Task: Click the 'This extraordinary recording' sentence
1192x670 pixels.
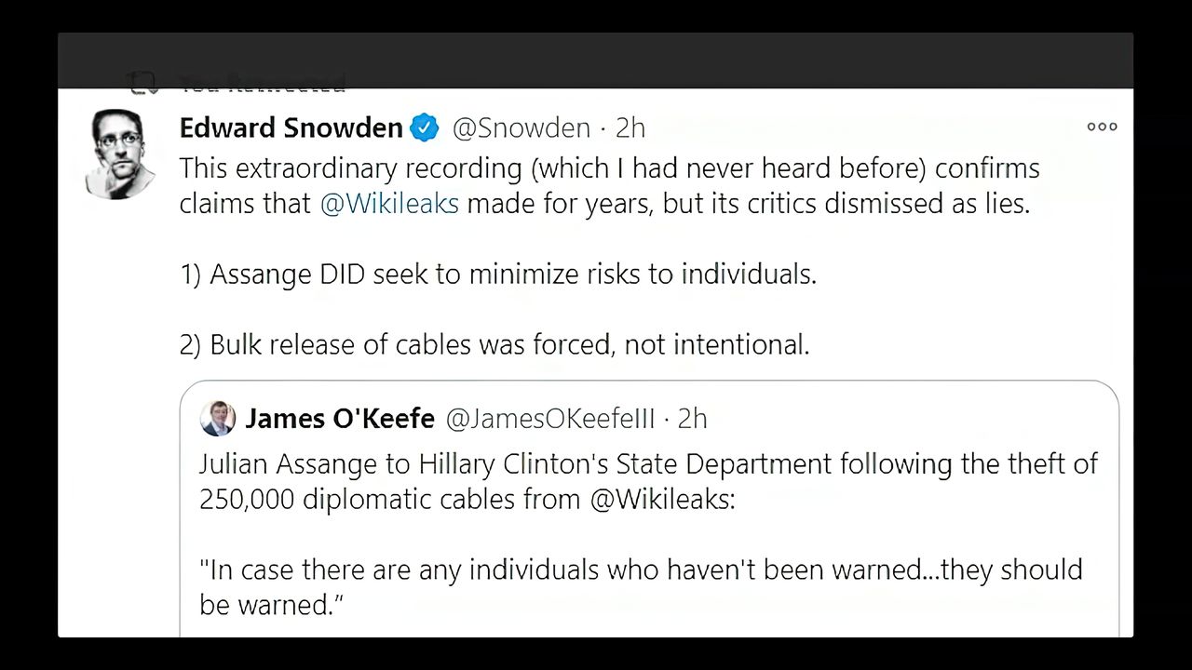Action: coord(609,168)
